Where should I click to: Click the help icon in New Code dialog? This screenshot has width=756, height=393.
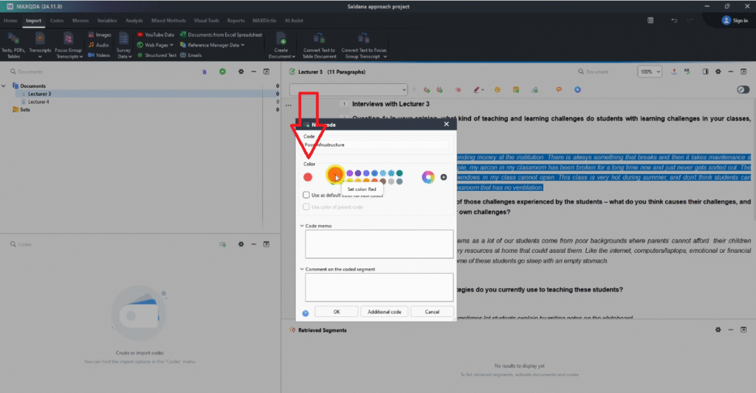pyautogui.click(x=306, y=313)
